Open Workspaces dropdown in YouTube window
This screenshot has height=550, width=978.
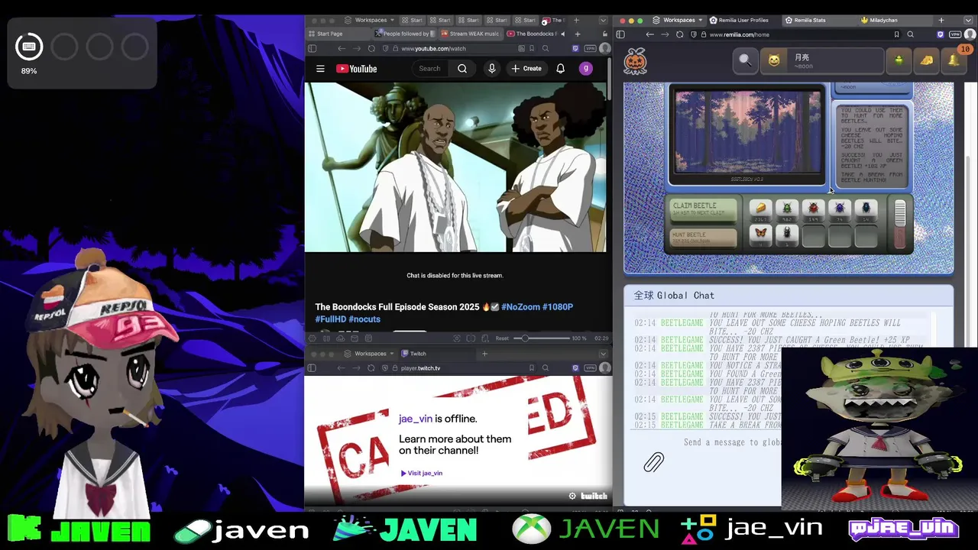click(x=370, y=20)
